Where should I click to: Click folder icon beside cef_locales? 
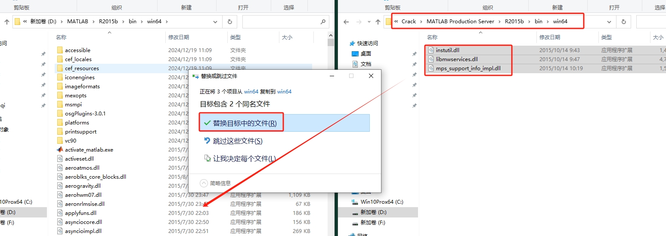(60, 59)
